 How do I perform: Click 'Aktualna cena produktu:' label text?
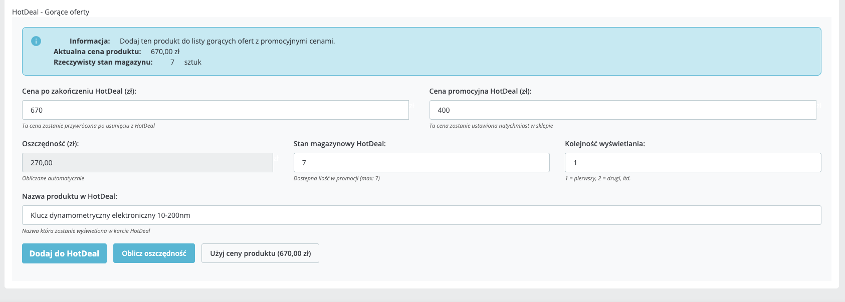click(97, 52)
